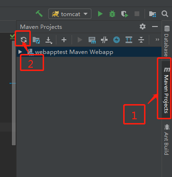Click the editor vertical scrollbar

pos(14,93)
